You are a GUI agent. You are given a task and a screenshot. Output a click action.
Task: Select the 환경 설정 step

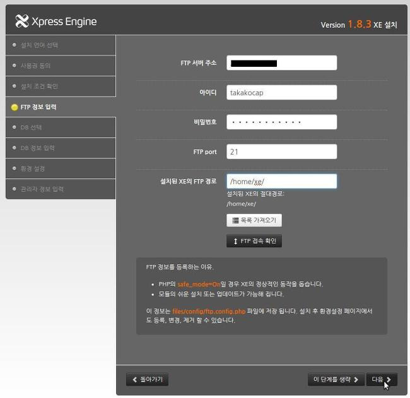61,168
